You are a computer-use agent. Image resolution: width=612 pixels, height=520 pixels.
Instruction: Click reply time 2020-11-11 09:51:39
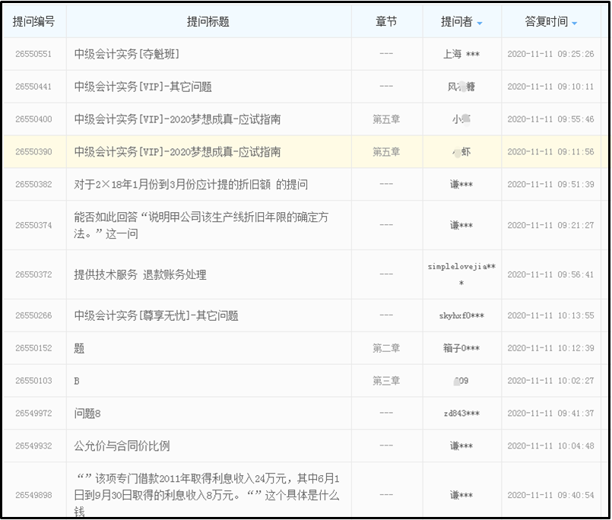click(x=550, y=184)
